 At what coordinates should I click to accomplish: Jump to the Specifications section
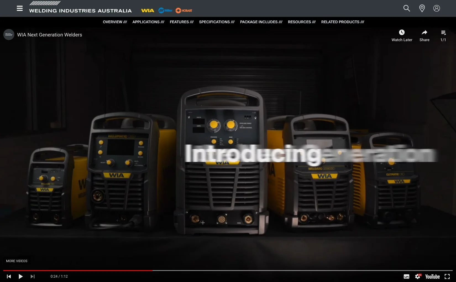[217, 22]
